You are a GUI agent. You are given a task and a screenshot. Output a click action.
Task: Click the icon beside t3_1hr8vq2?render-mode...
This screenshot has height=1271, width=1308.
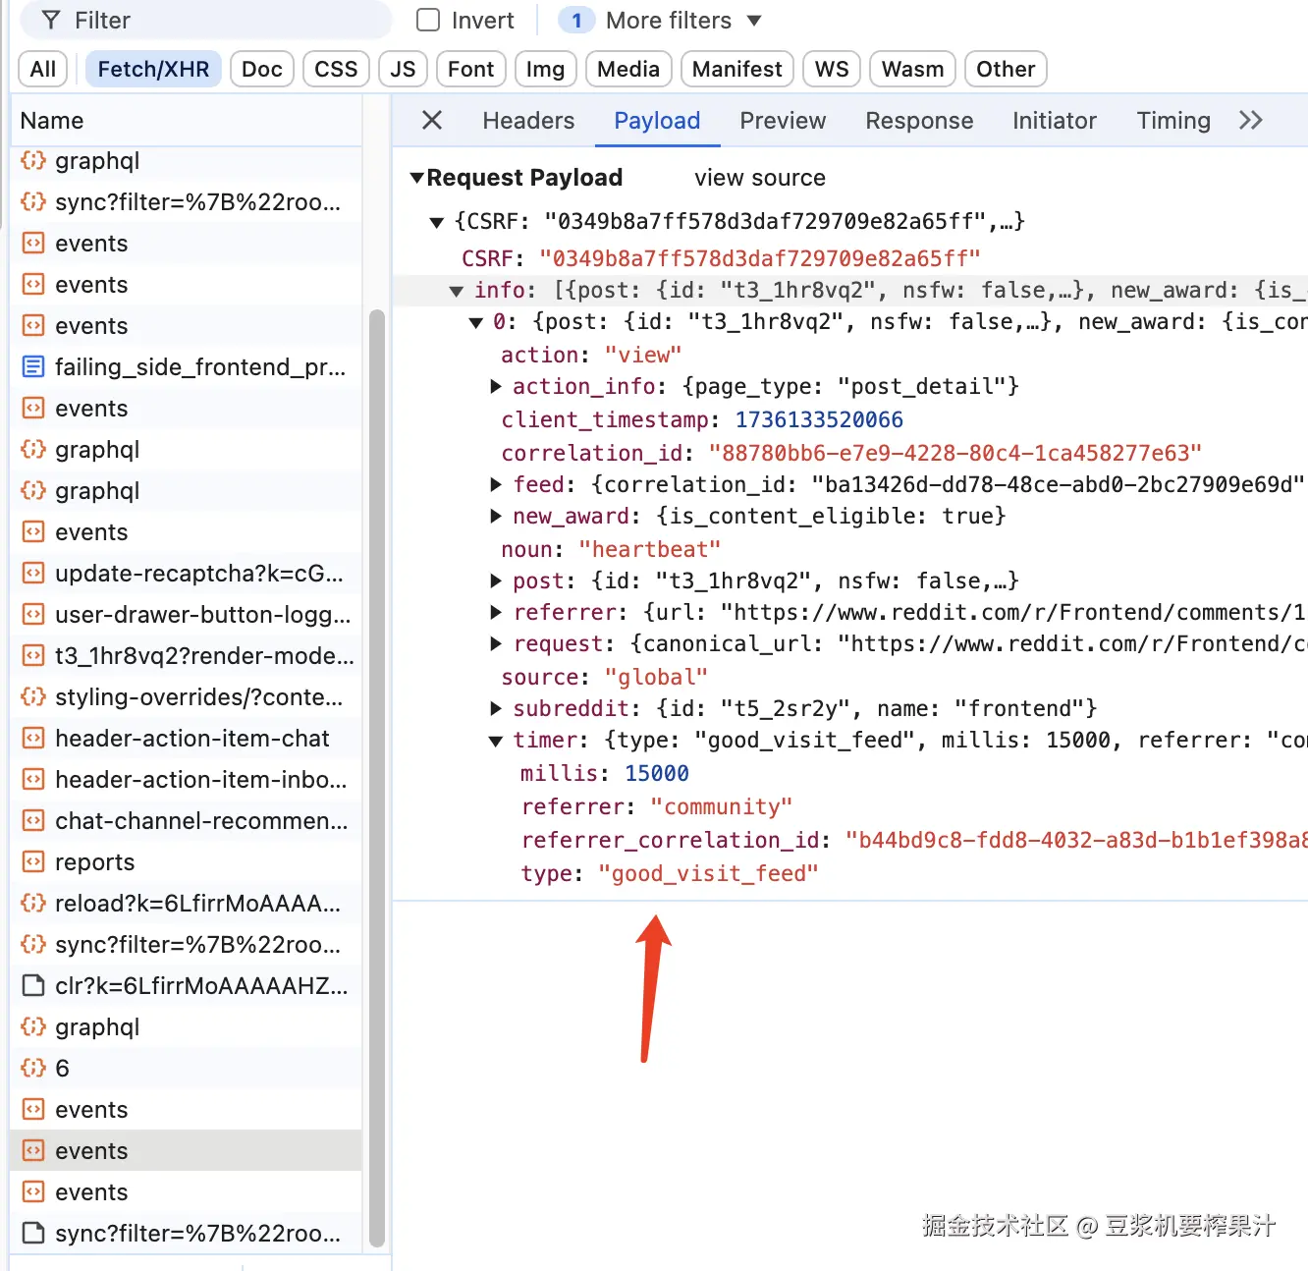tap(33, 656)
